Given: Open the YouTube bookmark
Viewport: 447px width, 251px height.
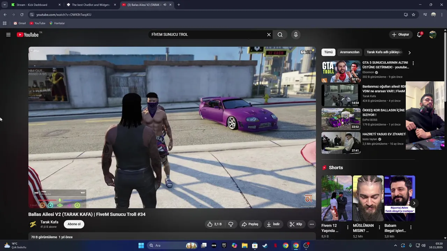Looking at the screenshot, I should pyautogui.click(x=37, y=23).
